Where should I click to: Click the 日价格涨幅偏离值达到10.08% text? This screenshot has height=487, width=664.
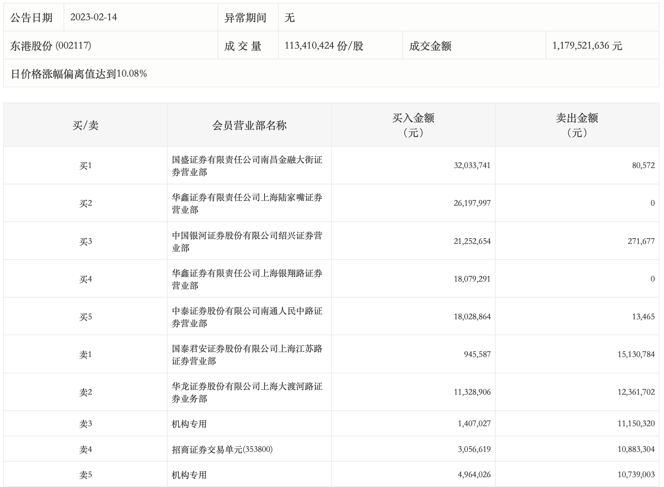coord(79,74)
